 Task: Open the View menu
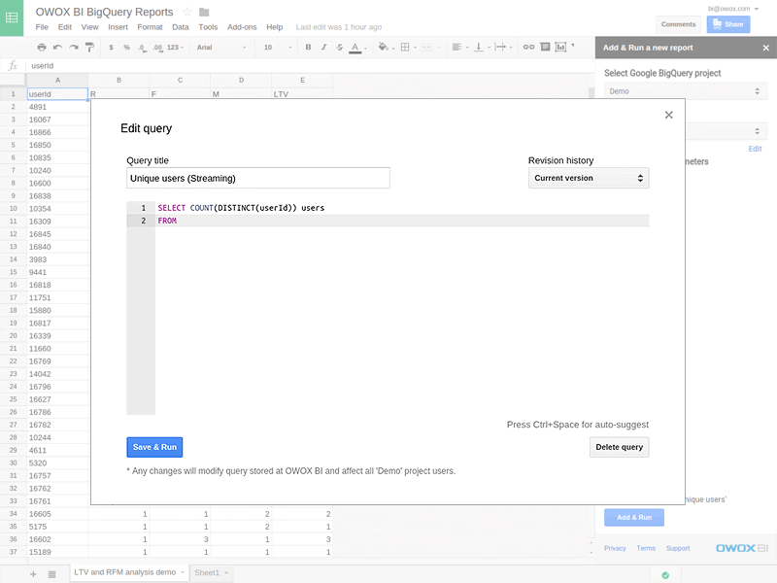pyautogui.click(x=89, y=27)
